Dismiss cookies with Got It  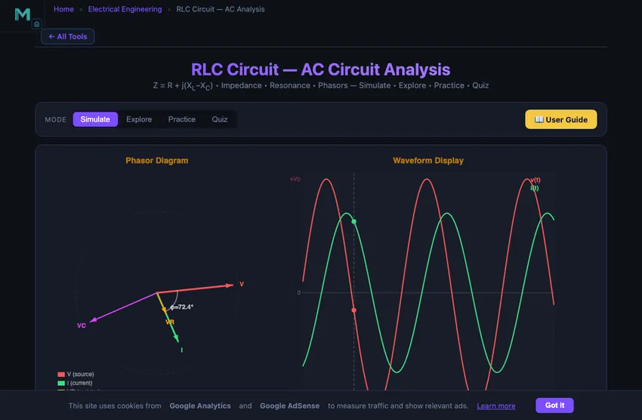(554, 405)
